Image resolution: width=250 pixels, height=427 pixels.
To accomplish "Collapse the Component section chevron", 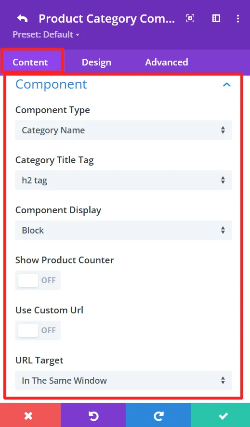I will click(227, 85).
